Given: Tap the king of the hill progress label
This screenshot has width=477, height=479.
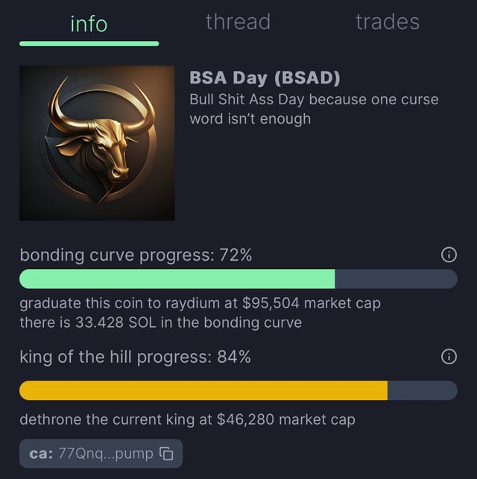Looking at the screenshot, I should [x=135, y=357].
